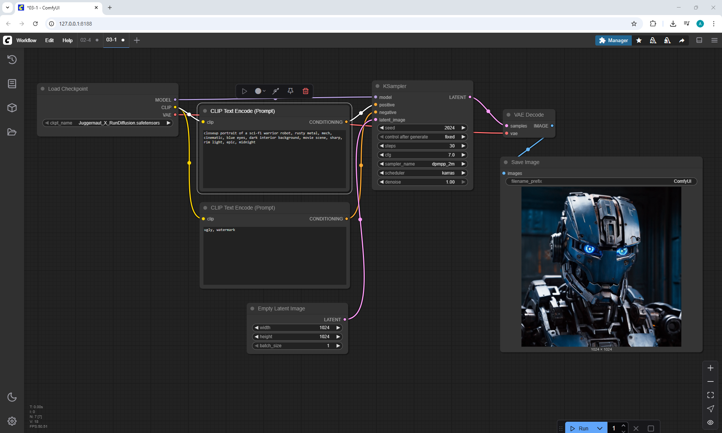This screenshot has width=722, height=433.
Task: Click fit view icon in canvas controls
Action: 710,395
